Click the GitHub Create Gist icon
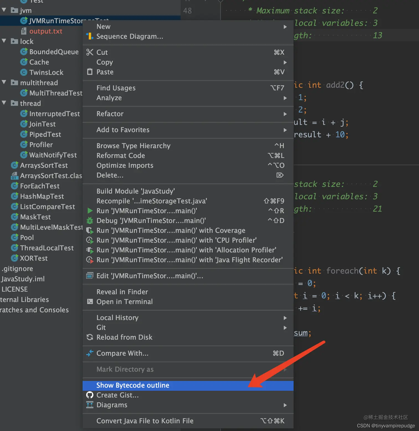The width and height of the screenshot is (419, 431). tap(90, 395)
